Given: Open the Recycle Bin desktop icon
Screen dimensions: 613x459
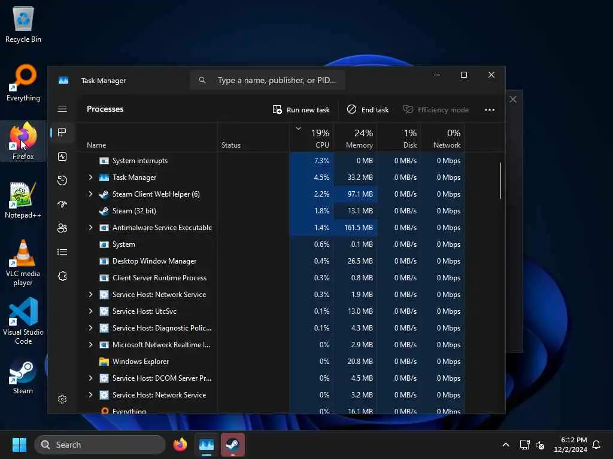Looking at the screenshot, I should pyautogui.click(x=23, y=24).
